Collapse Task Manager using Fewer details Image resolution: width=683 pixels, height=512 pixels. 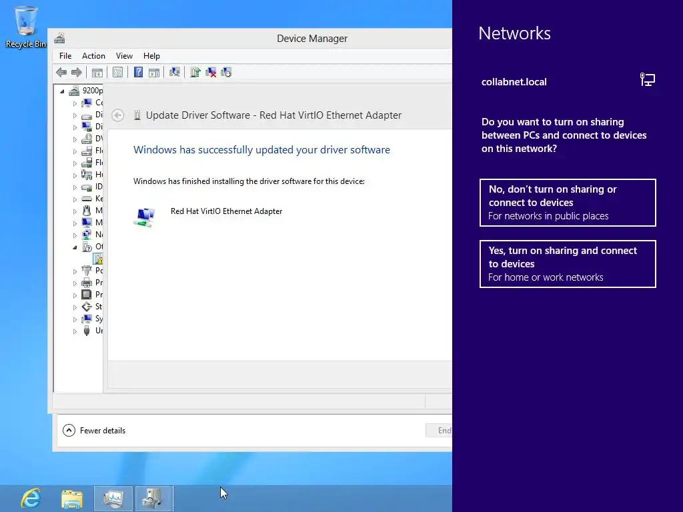[94, 431]
